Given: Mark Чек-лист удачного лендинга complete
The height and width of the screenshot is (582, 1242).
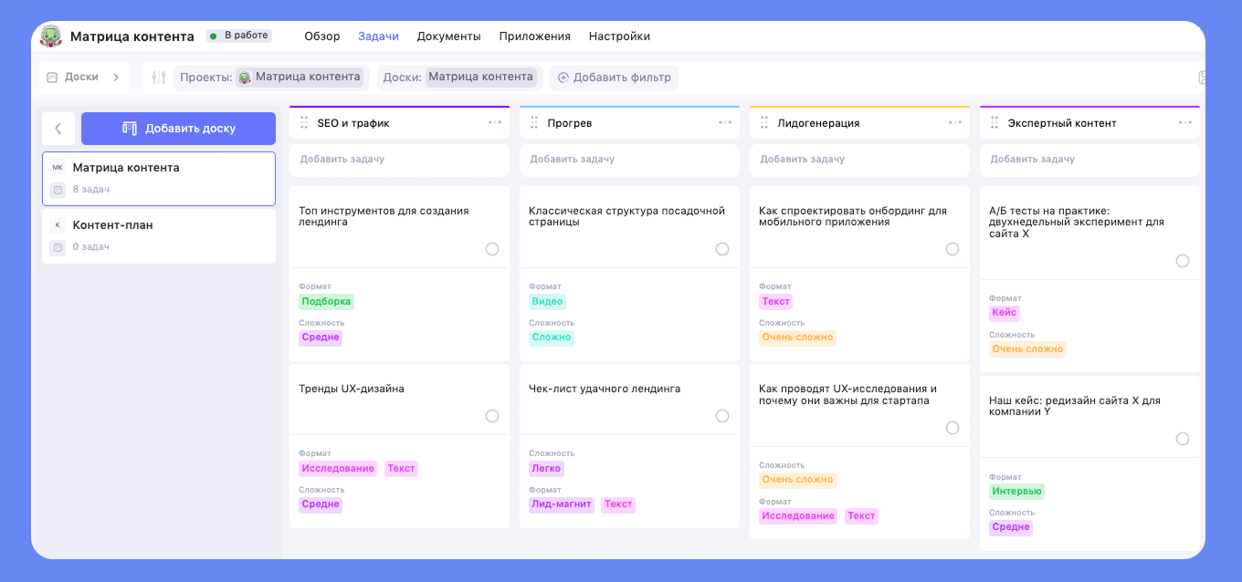Looking at the screenshot, I should [x=722, y=416].
